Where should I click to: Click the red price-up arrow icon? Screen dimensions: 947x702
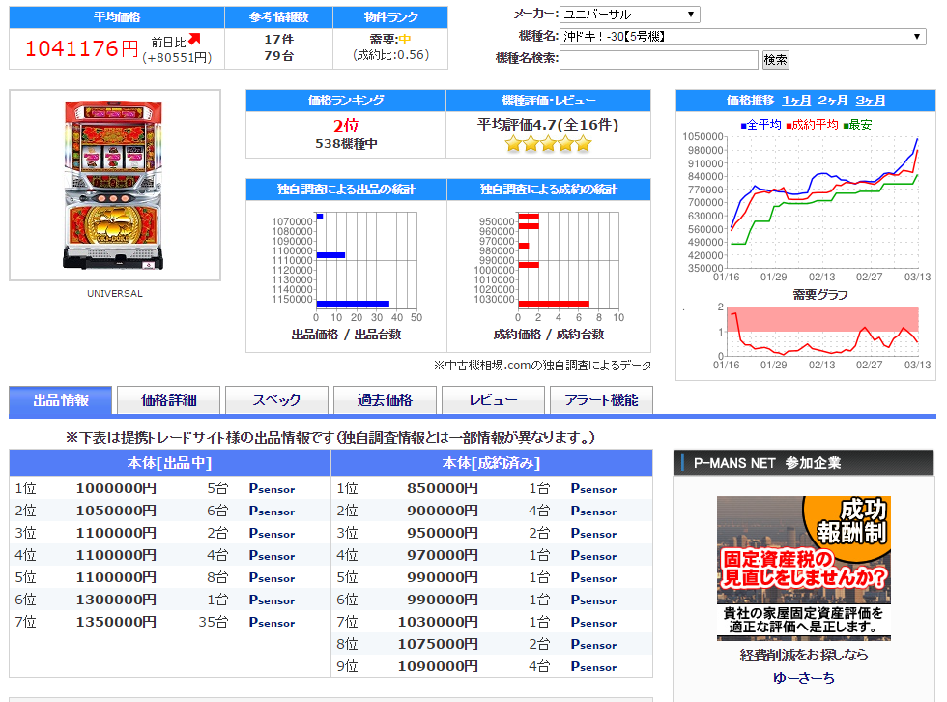tap(194, 40)
